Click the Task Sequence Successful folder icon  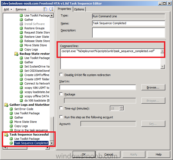pos(6,134)
